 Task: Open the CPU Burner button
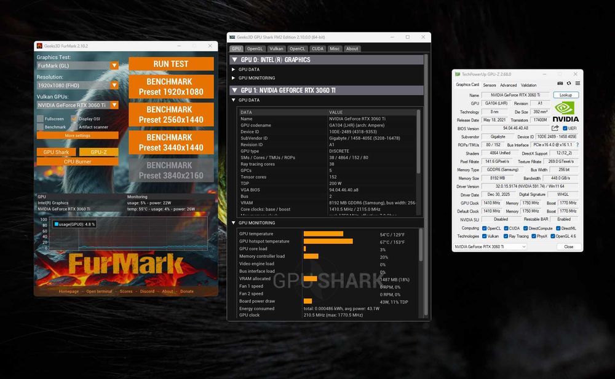(77, 162)
